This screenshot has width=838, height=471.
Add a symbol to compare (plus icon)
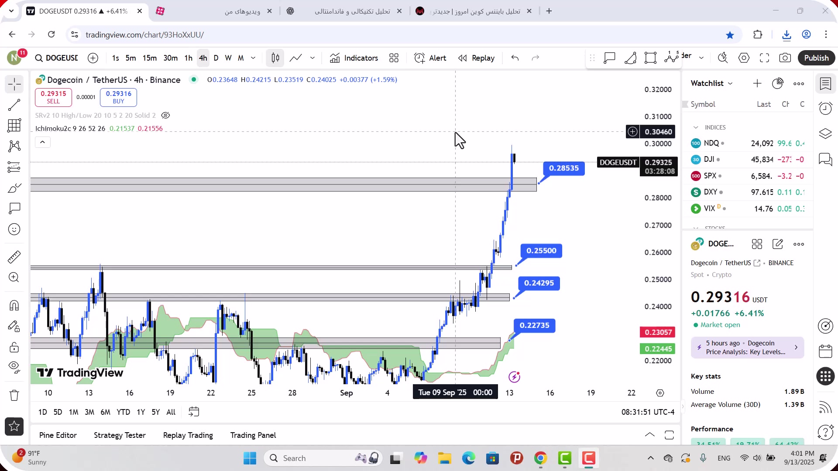[93, 58]
